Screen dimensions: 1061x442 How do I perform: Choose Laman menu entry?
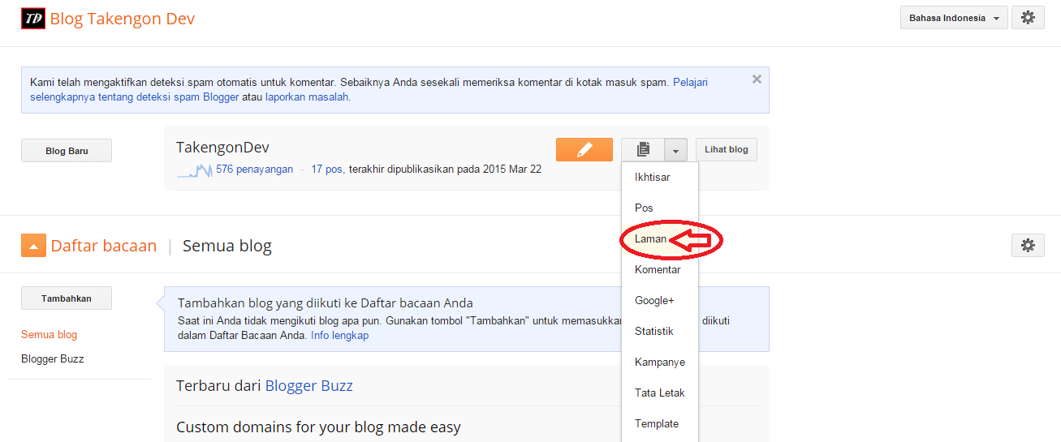tap(659, 239)
